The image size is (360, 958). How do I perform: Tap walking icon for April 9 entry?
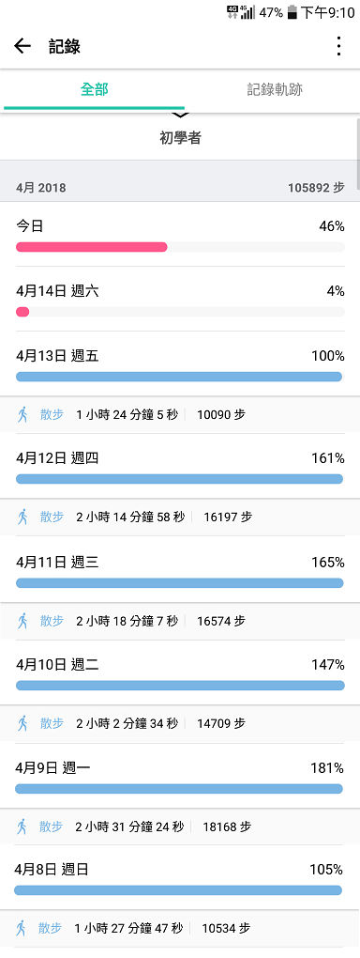(x=22, y=827)
